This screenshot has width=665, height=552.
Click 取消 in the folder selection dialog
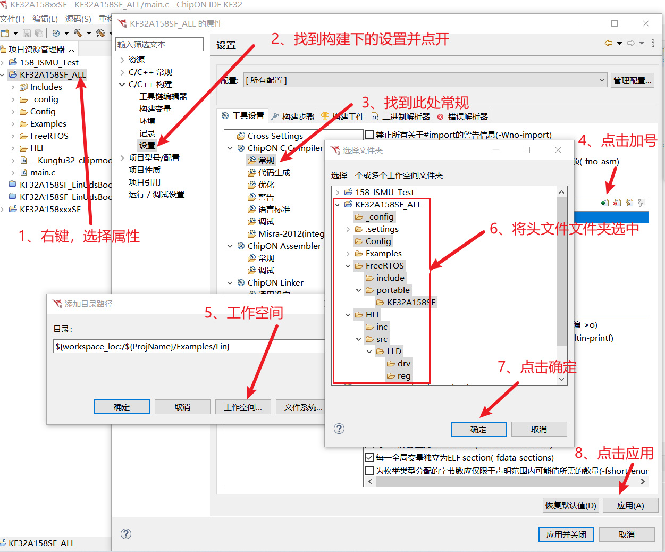coord(539,429)
